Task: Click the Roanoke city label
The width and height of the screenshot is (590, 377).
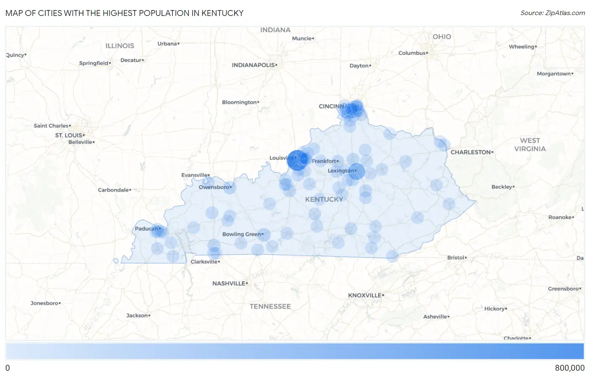Action: click(560, 217)
